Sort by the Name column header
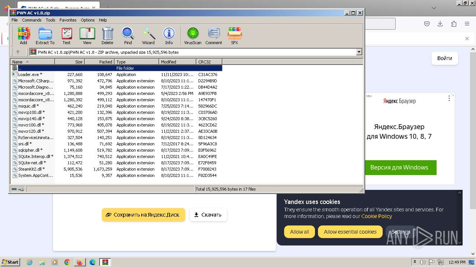476x267 pixels. [x=33, y=62]
